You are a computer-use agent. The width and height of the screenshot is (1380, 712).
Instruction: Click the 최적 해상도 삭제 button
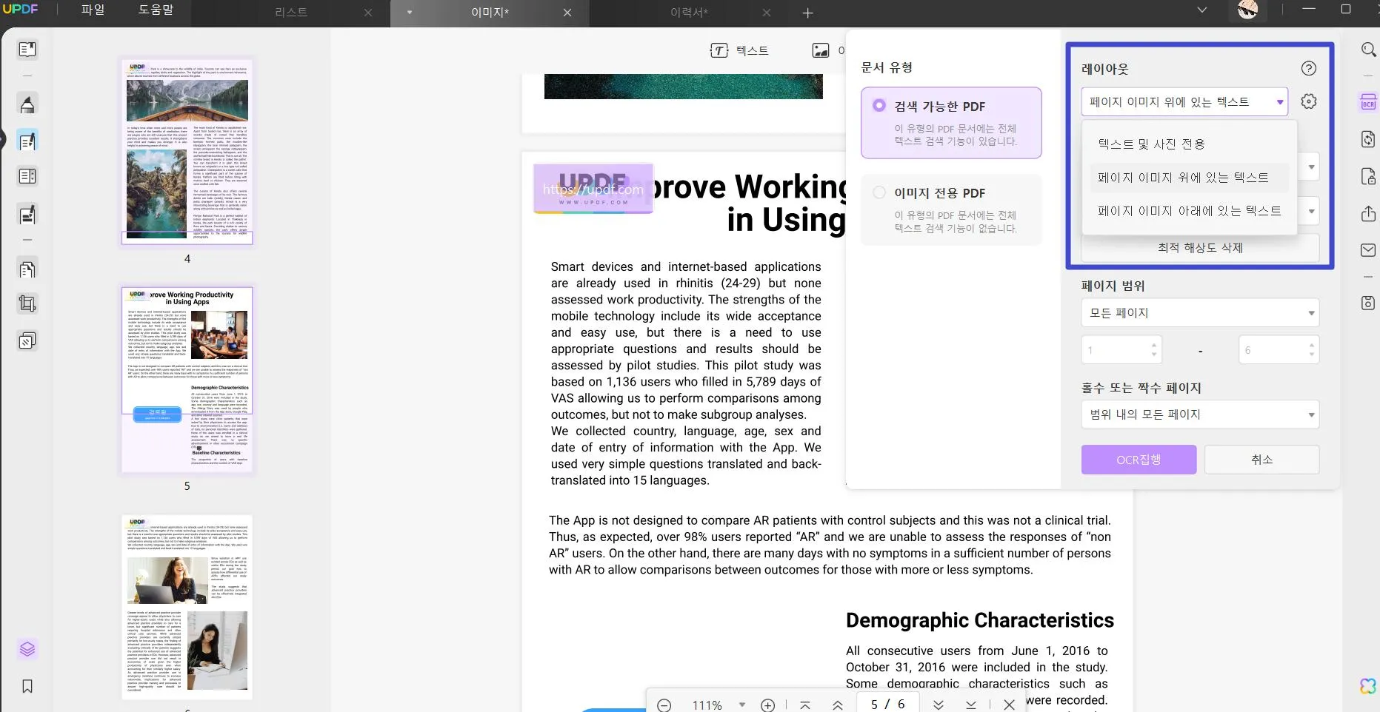pos(1200,248)
